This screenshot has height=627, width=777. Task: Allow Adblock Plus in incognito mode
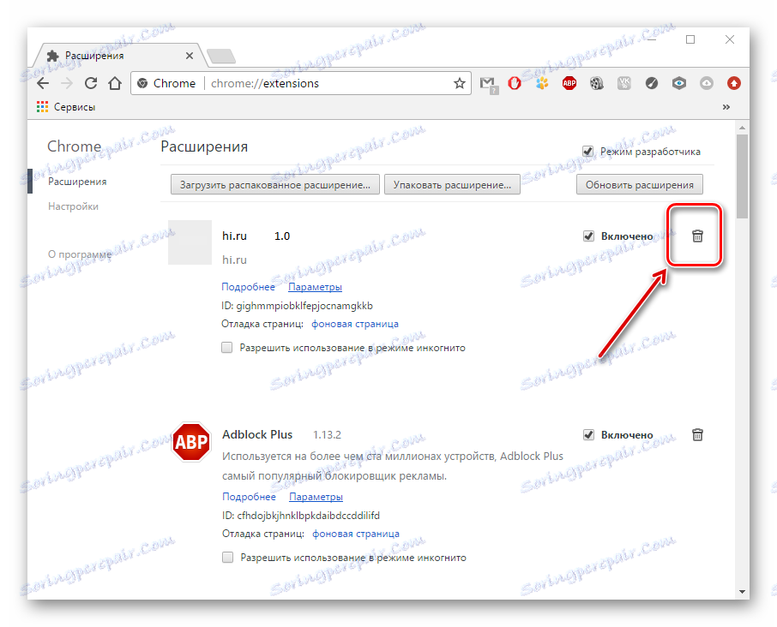pyautogui.click(x=227, y=558)
